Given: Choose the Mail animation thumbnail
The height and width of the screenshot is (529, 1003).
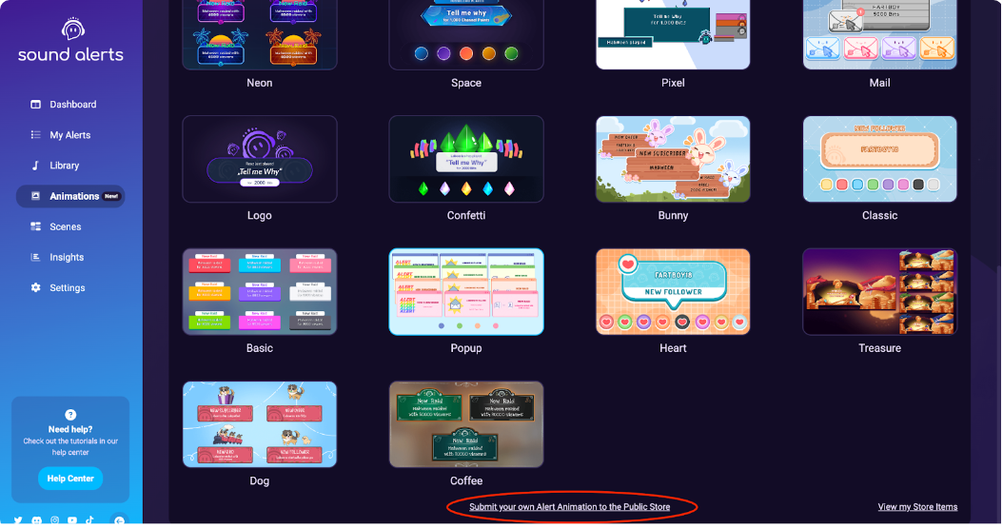Looking at the screenshot, I should (879, 34).
